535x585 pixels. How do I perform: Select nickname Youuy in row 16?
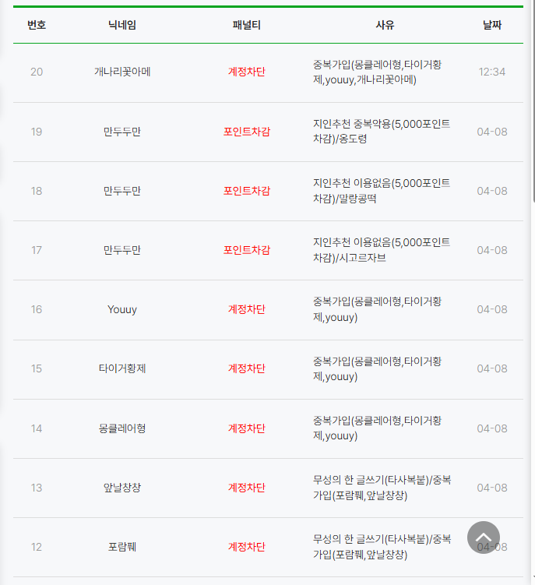coord(122,310)
